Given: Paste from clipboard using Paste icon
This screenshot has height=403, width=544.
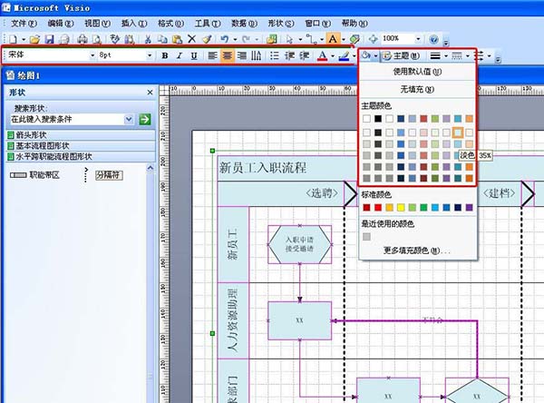Looking at the screenshot, I should pos(177,39).
